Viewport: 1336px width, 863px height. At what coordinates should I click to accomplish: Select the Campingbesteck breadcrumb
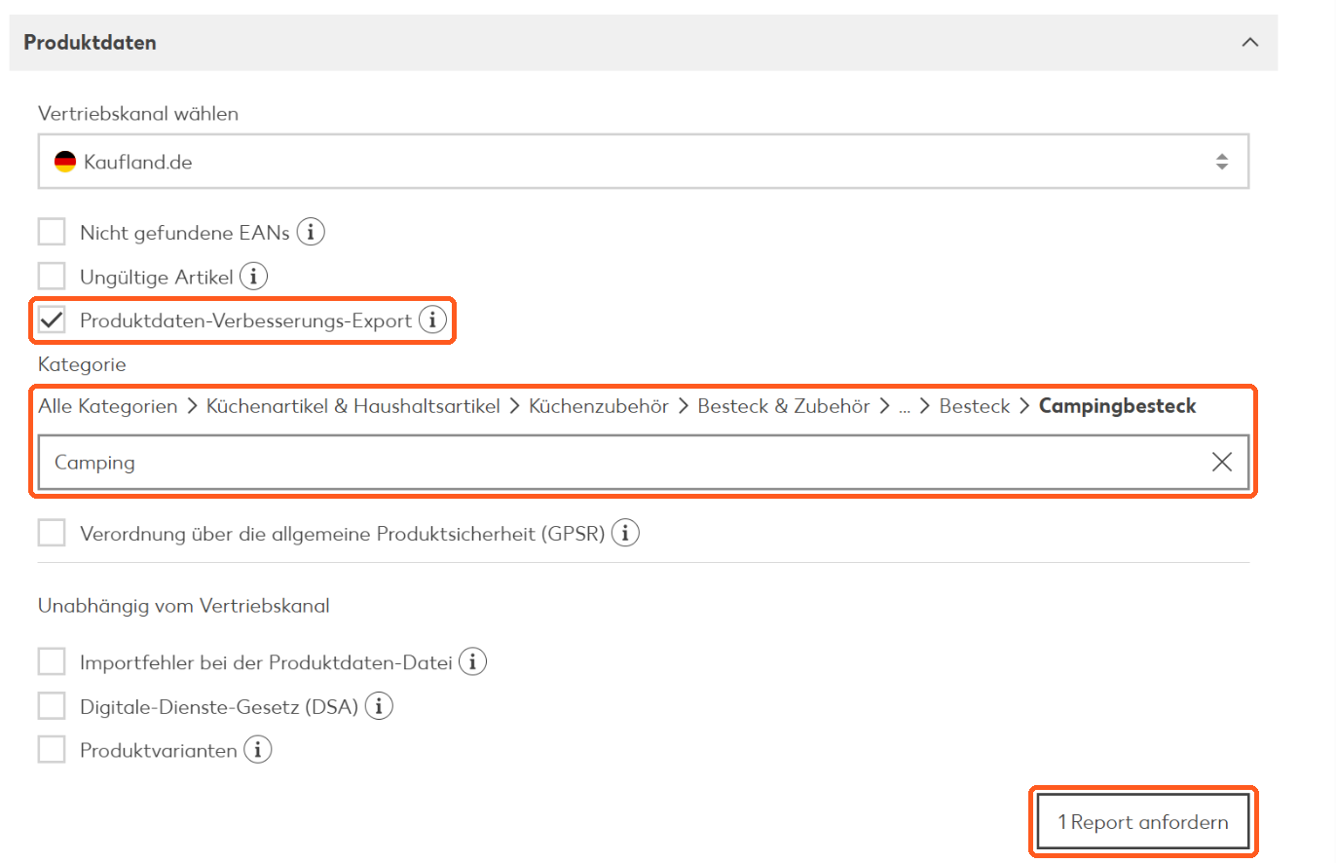click(x=1118, y=406)
